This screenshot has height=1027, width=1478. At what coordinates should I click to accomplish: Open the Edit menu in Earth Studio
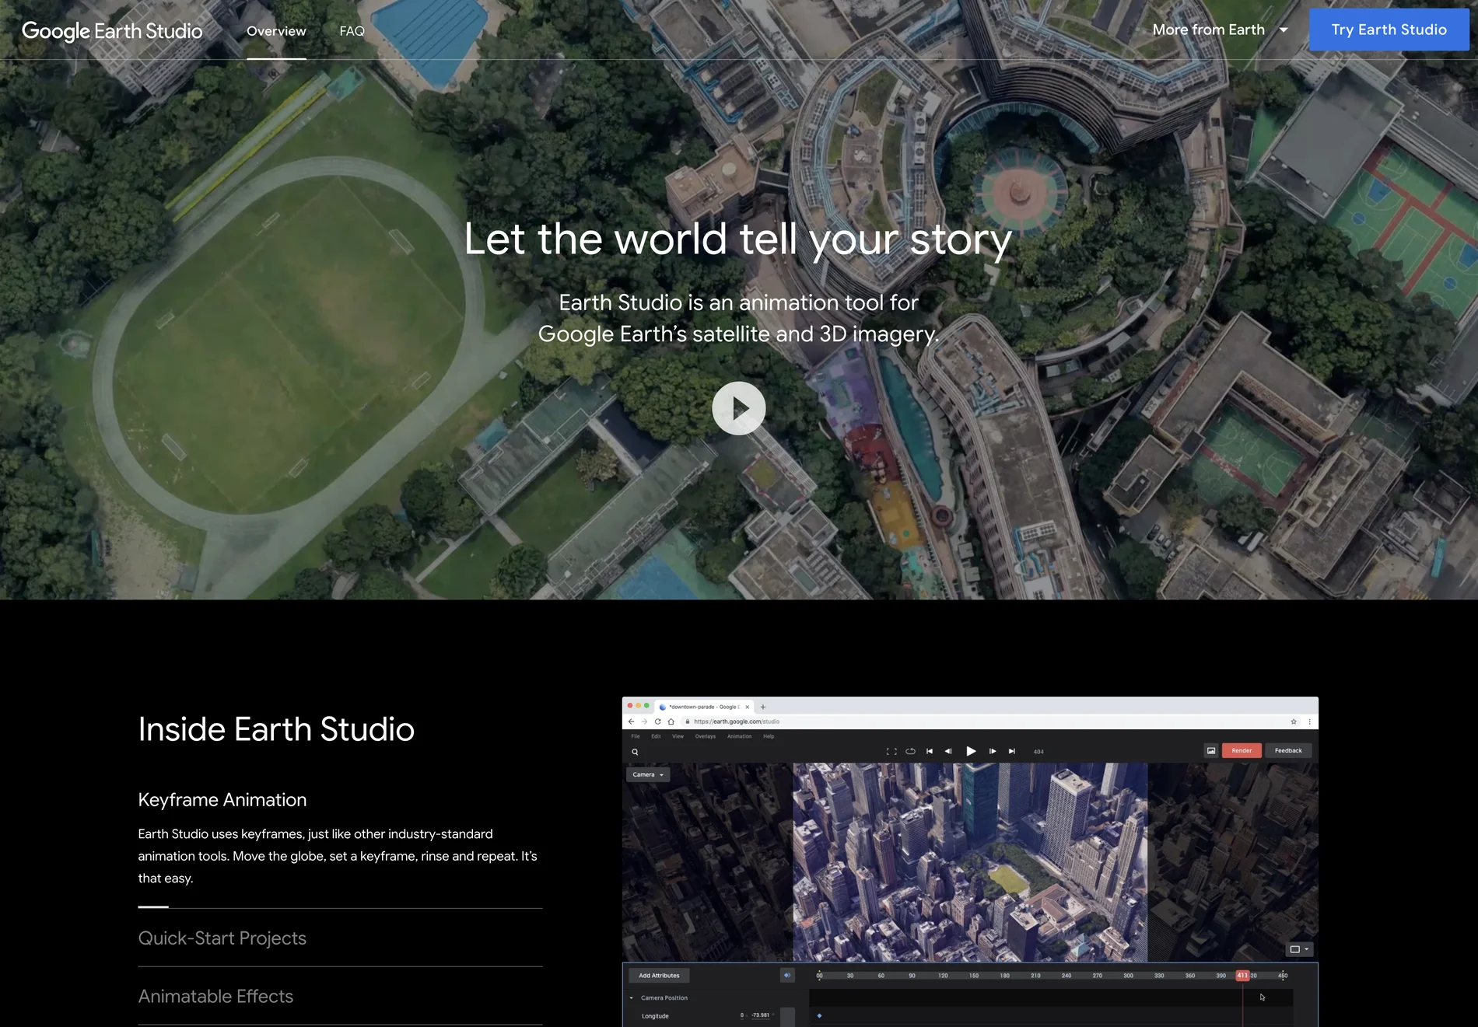coord(656,736)
